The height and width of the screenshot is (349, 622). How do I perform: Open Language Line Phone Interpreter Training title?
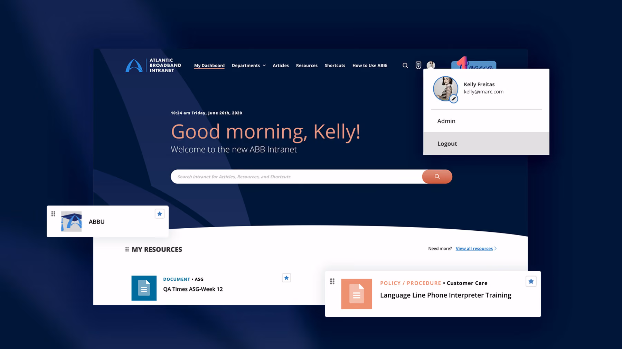tap(446, 295)
